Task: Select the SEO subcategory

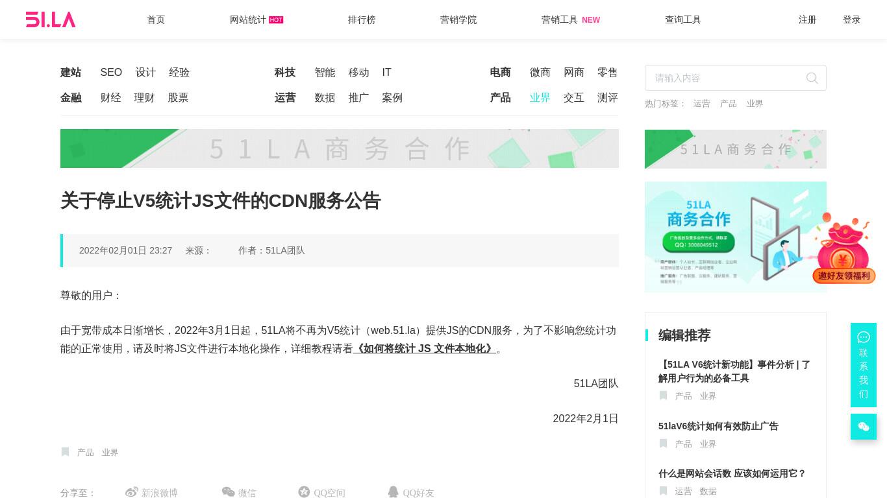Action: click(x=111, y=73)
